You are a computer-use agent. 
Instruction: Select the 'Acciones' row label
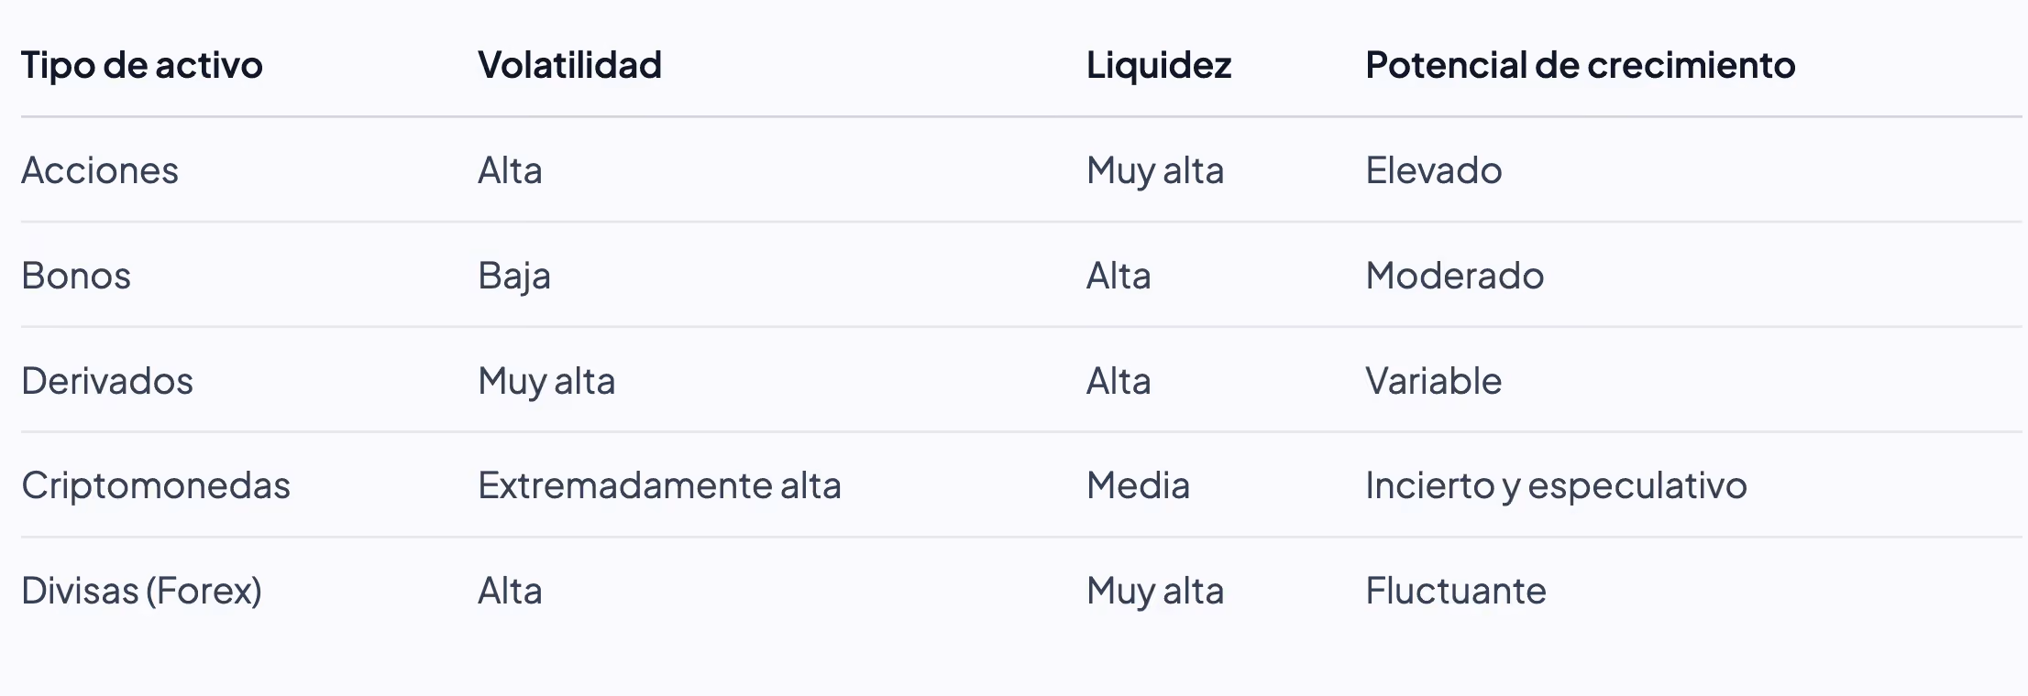(100, 170)
